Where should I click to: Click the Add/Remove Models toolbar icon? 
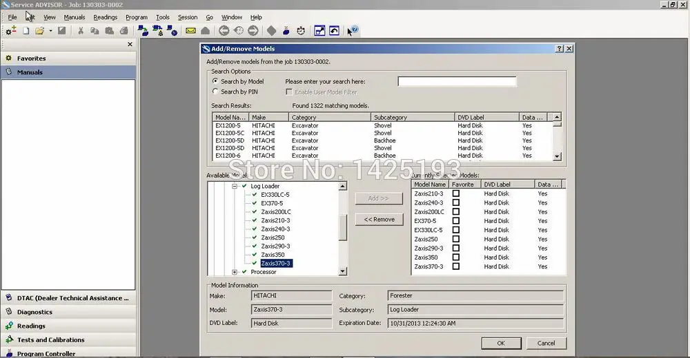click(x=10, y=30)
